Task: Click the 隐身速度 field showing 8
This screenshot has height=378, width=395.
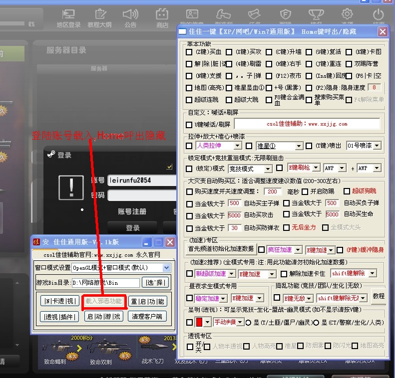Action: 374,87
